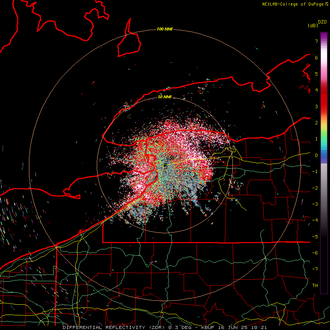Click the 50 NMI range ring label
This screenshot has width=330, height=330.
pos(165,97)
